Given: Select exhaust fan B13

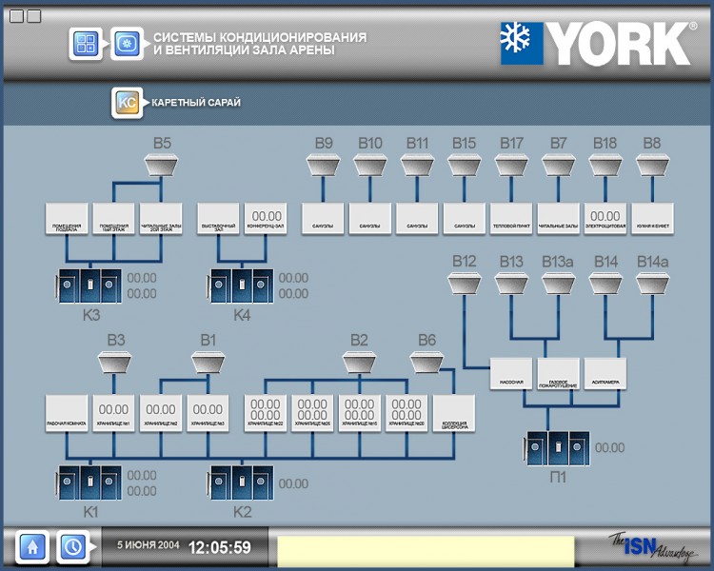Looking at the screenshot, I should pyautogui.click(x=511, y=284).
